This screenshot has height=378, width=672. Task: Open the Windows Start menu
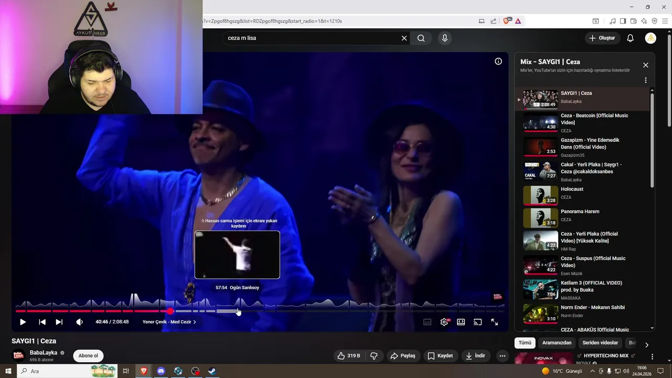(8, 371)
